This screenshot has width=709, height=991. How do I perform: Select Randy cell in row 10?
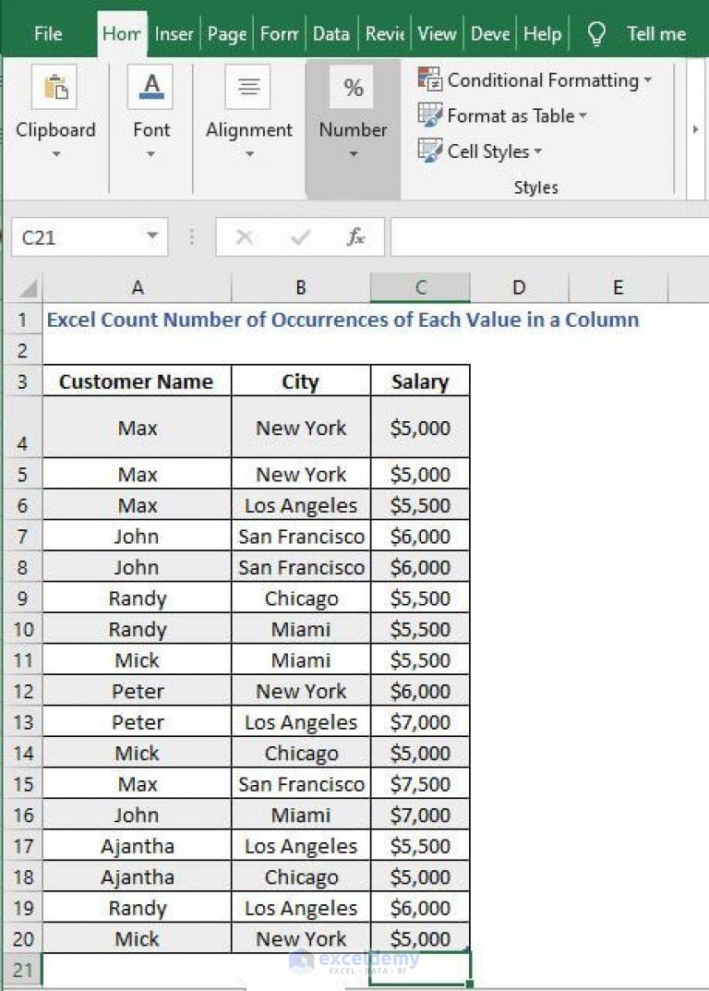(x=138, y=629)
